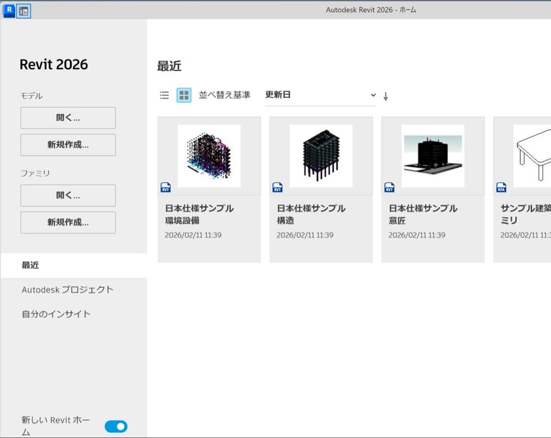
Task: Click the RVT badge on 日本仕様サンプル構造
Action: click(277, 187)
